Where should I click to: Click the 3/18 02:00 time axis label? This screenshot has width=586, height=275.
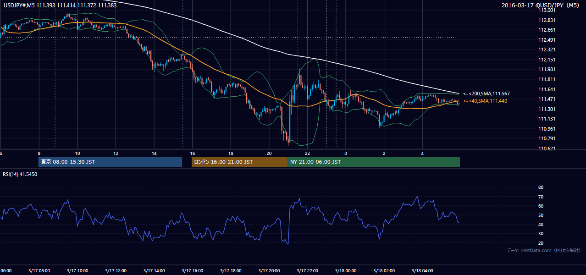point(384,270)
